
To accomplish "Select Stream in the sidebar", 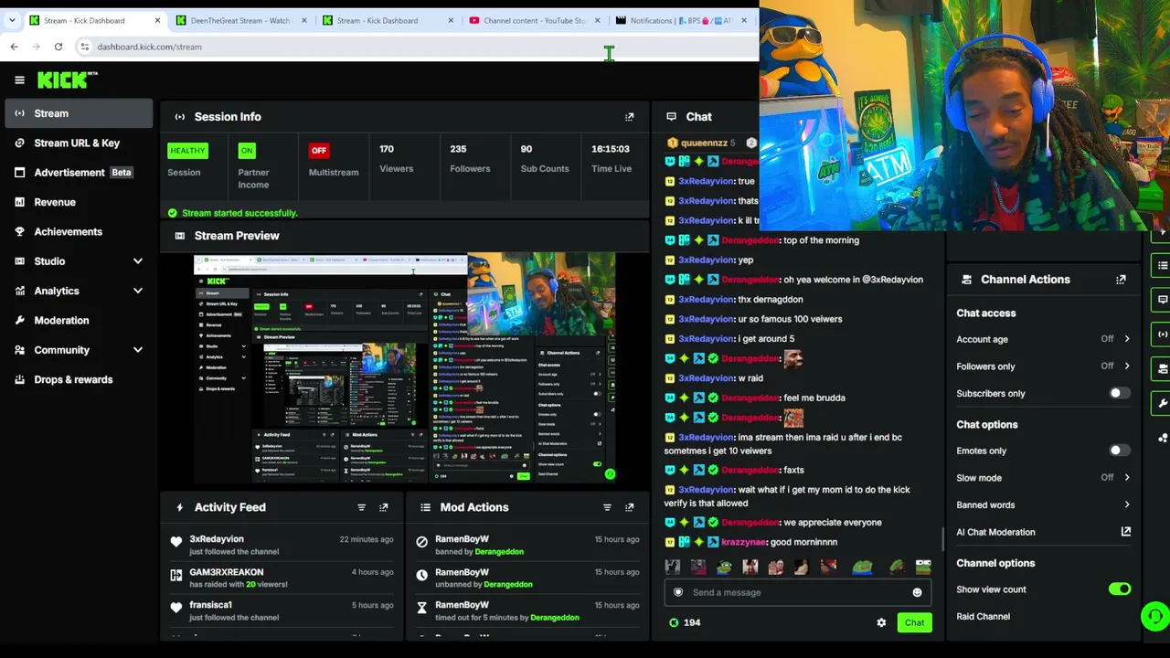I will click(x=79, y=113).
